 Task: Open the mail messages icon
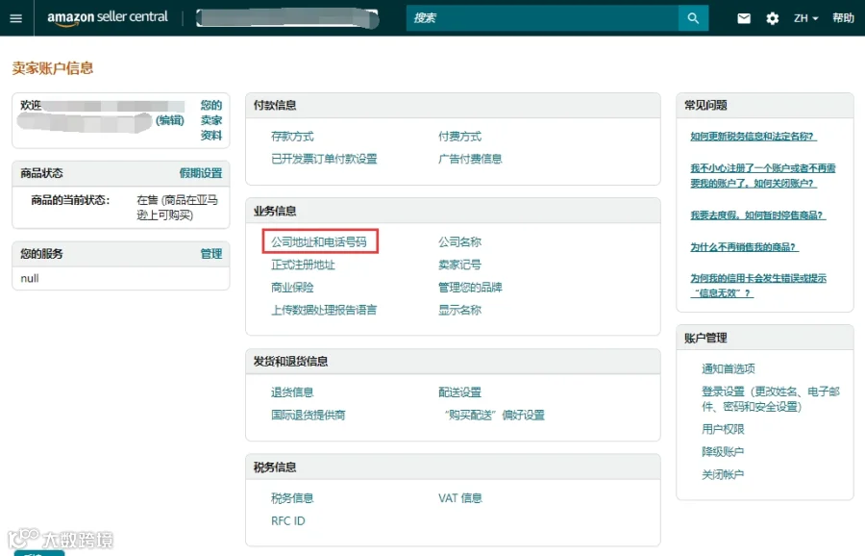[x=744, y=18]
